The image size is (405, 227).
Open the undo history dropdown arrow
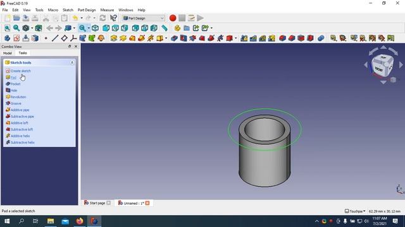point(82,18)
